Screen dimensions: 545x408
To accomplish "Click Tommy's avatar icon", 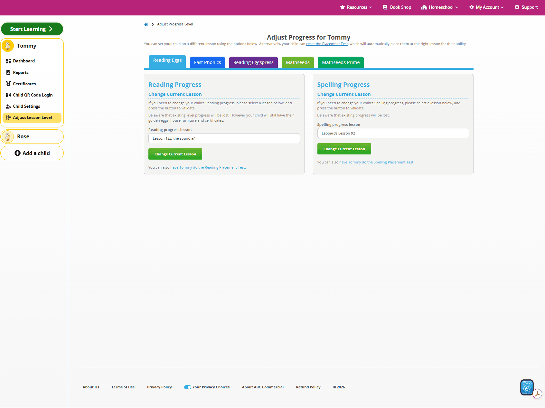I will tap(8, 46).
